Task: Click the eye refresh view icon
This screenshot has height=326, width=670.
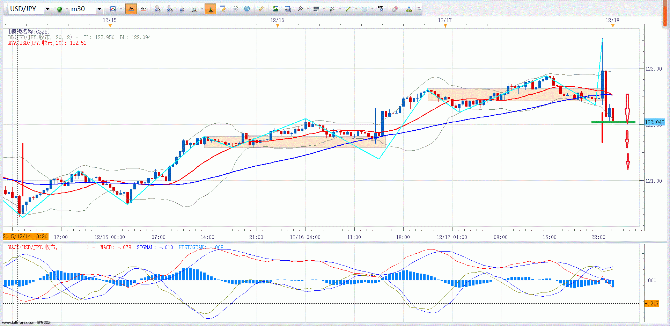Action: 235,9
